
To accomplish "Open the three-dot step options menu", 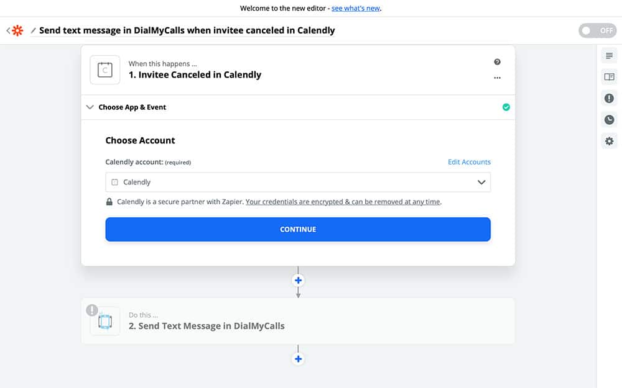I will [x=497, y=78].
